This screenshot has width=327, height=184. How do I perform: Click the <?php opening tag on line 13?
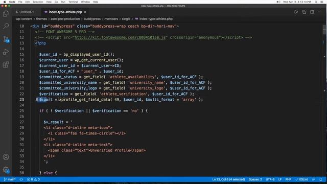coord(40,43)
